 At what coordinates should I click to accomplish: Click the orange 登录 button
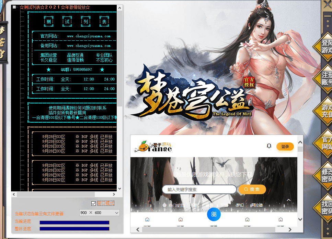(285, 147)
